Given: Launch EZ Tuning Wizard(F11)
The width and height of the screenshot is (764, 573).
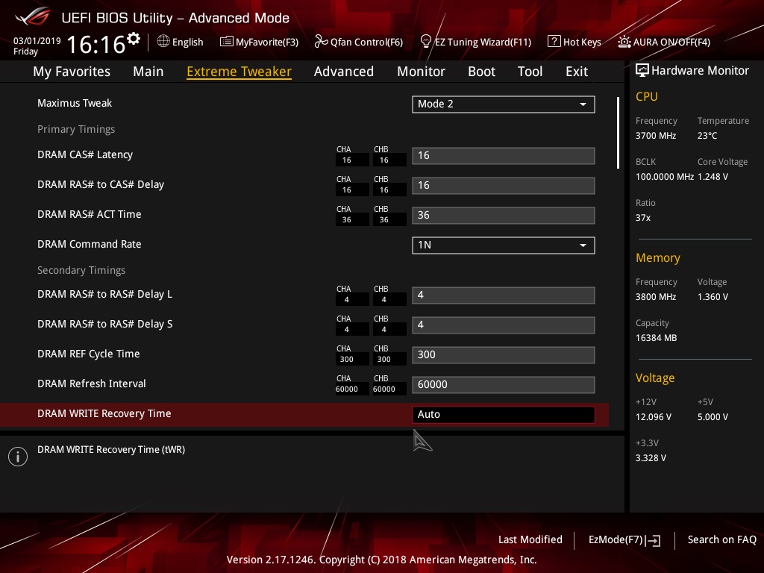Looking at the screenshot, I should tap(483, 42).
